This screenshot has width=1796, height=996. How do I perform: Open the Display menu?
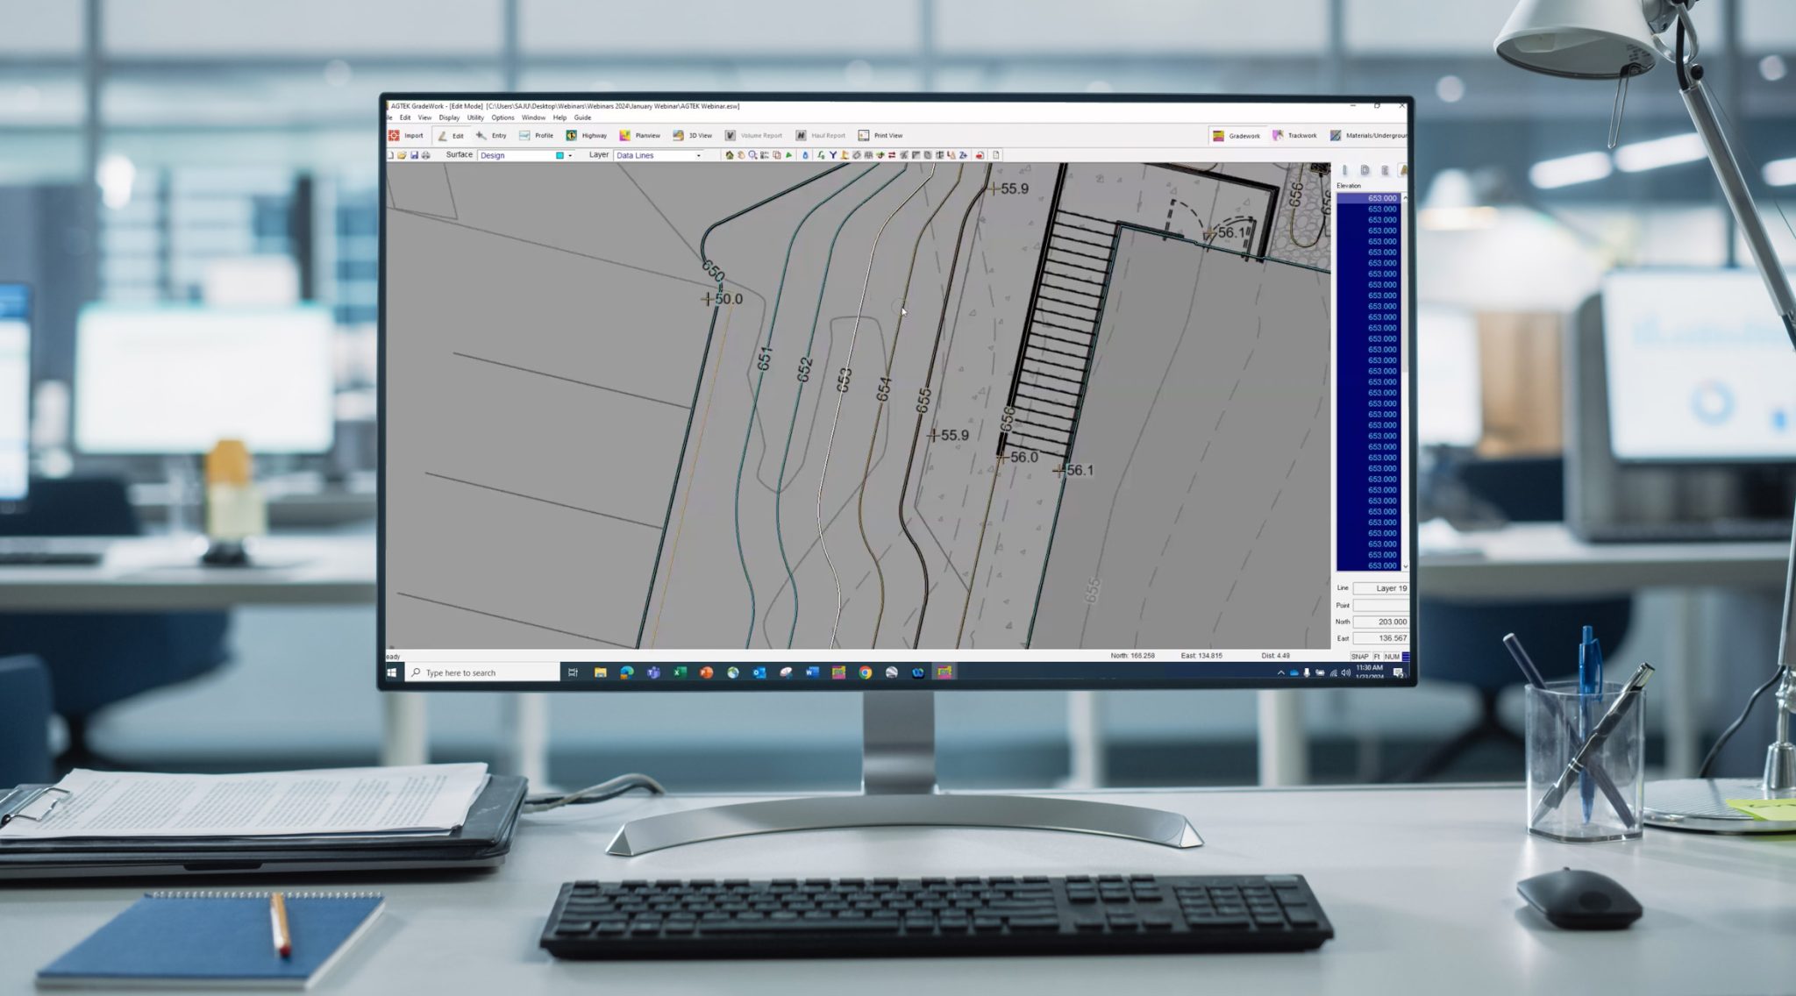tap(449, 117)
